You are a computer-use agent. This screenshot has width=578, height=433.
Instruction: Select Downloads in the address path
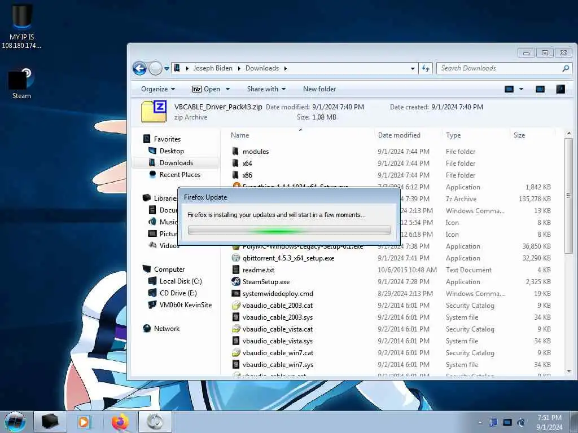click(x=262, y=68)
